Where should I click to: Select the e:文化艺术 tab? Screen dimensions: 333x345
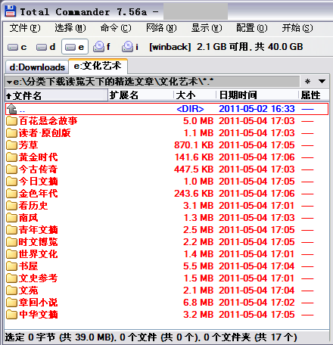coord(98,66)
